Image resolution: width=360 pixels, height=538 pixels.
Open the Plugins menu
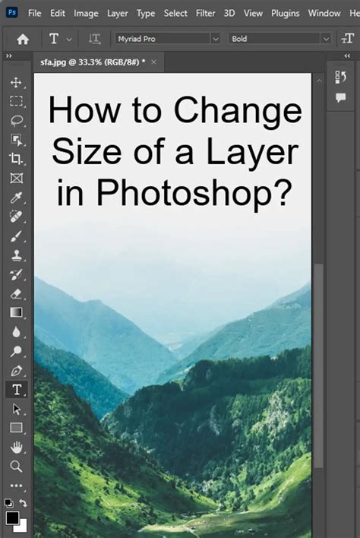(x=286, y=14)
